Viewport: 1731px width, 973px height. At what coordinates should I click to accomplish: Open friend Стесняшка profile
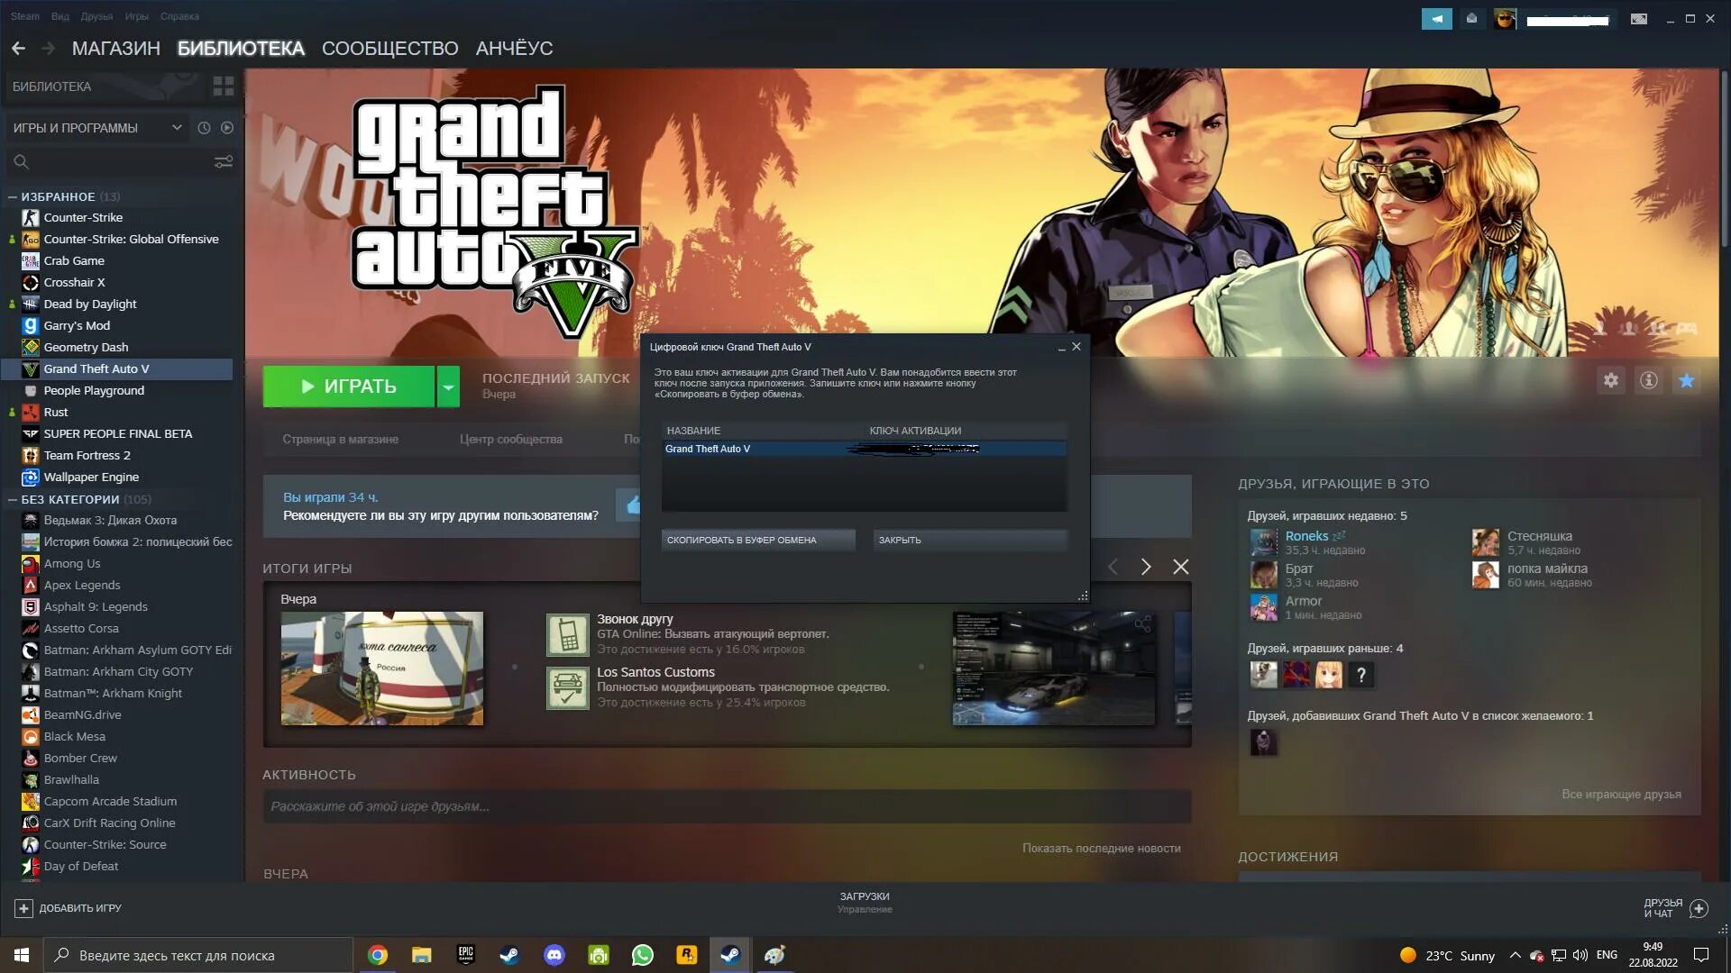click(1540, 536)
